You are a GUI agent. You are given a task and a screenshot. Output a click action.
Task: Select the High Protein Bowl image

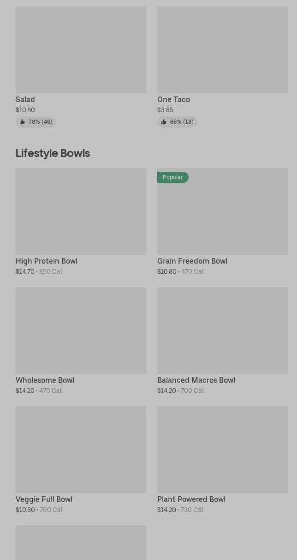click(81, 211)
